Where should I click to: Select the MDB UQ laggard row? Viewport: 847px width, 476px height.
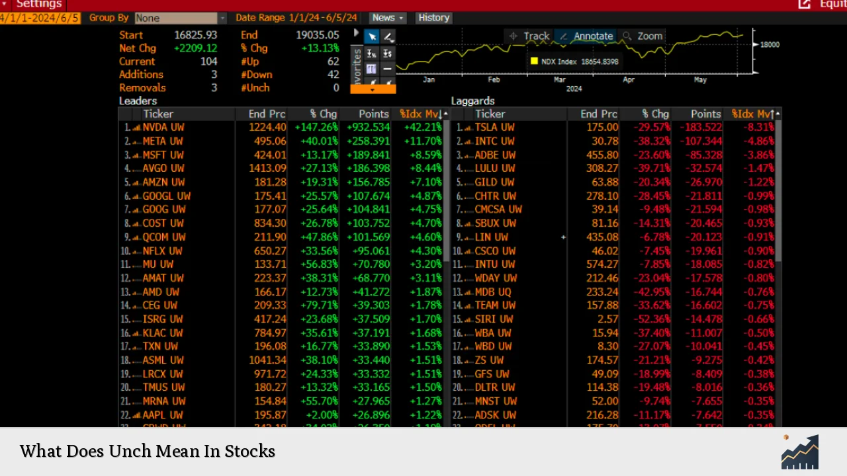(613, 292)
